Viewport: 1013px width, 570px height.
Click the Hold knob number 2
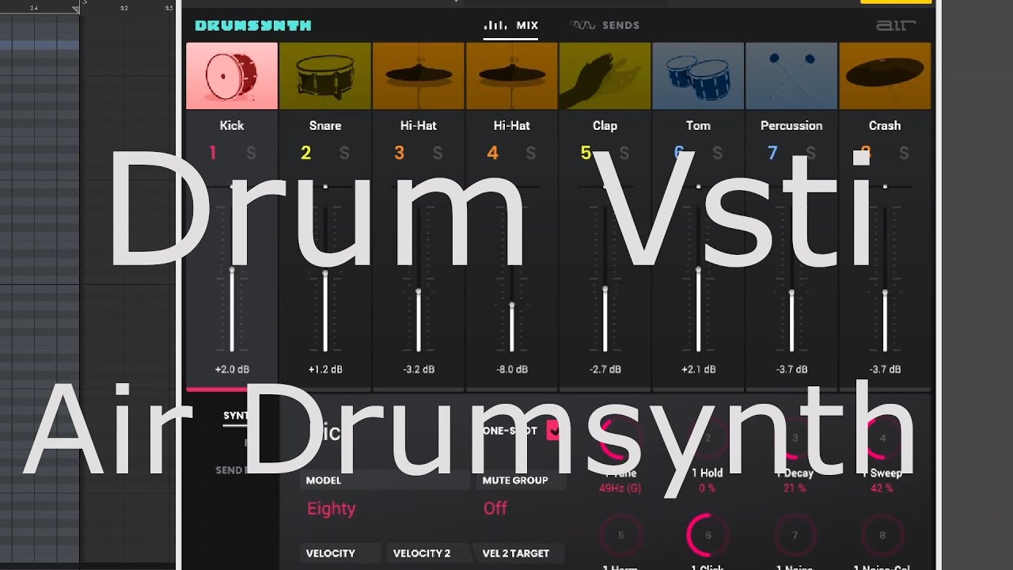click(x=708, y=439)
